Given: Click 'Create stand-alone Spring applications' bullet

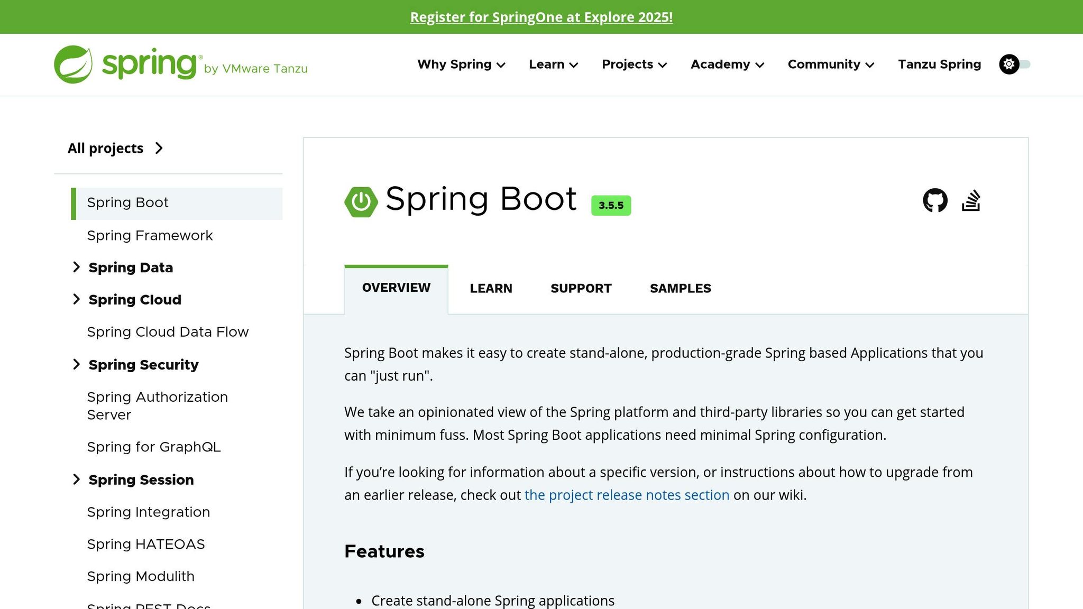Looking at the screenshot, I should [493, 601].
